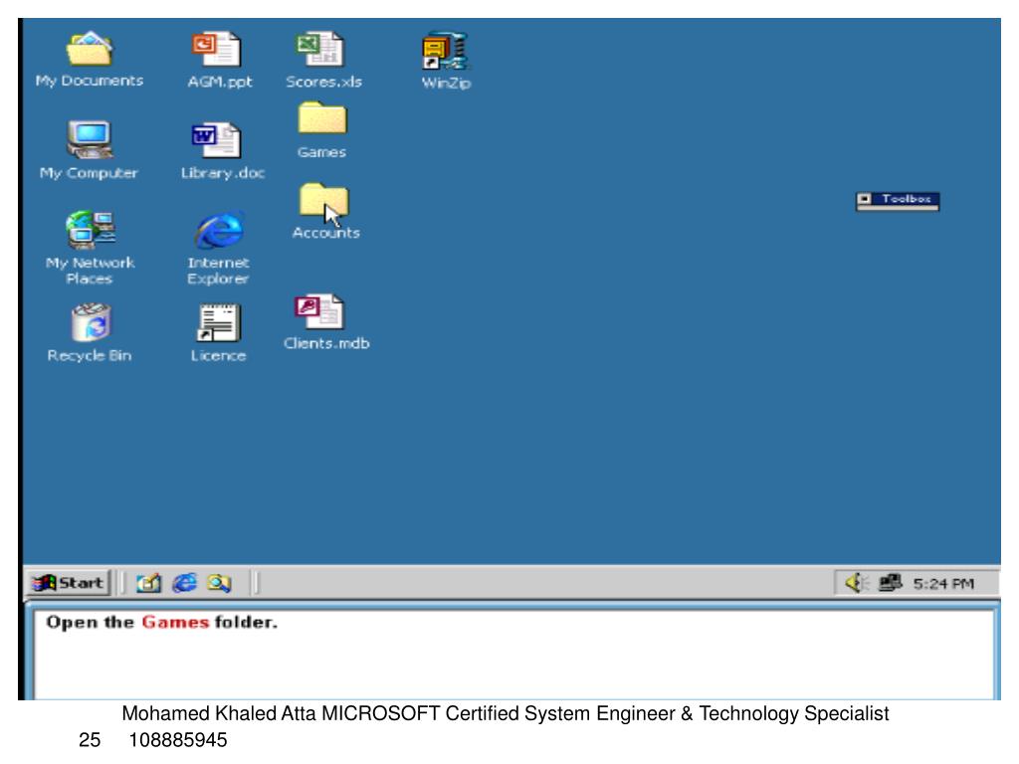
Task: Click the Licence shortcut icon
Action: click(218, 332)
